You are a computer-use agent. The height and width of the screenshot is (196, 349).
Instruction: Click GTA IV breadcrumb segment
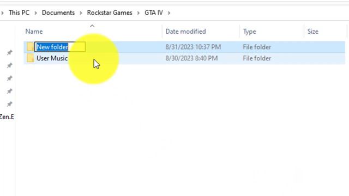[x=154, y=13]
